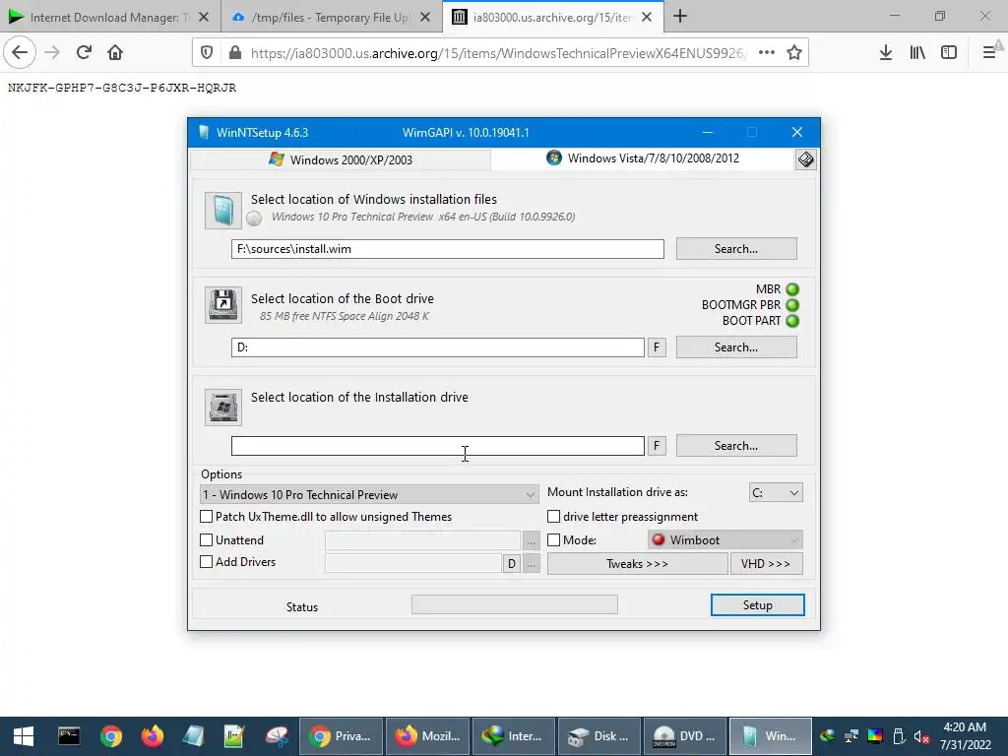
Task: Check the Mode checkbox
Action: tap(553, 540)
